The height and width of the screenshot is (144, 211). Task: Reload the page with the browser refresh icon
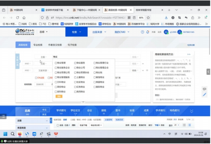(x=18, y=18)
